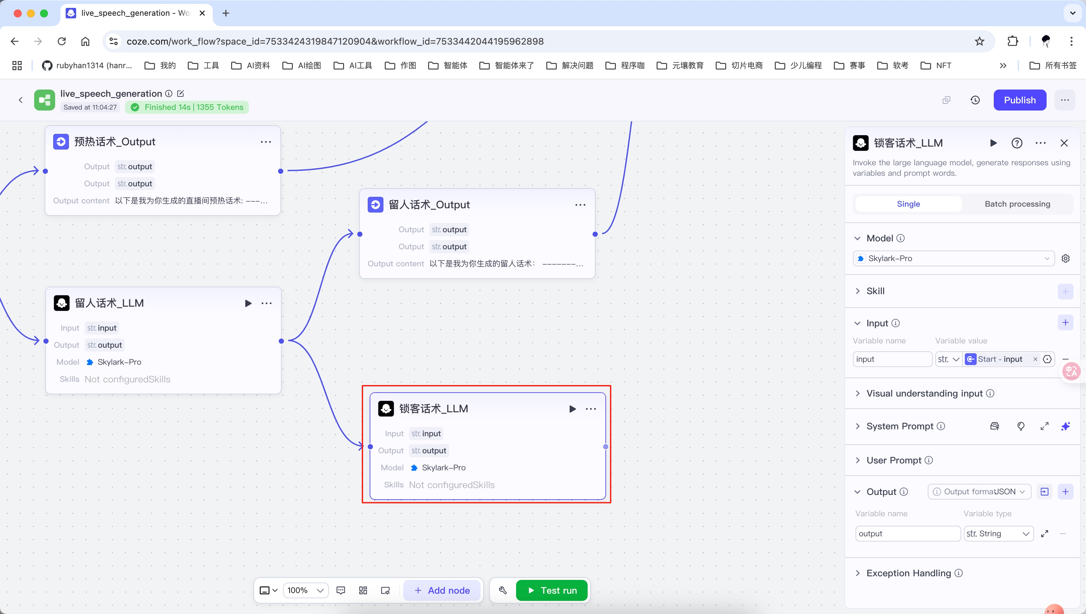This screenshot has width=1086, height=614.
Task: Click the Test run button
Action: 552,590
